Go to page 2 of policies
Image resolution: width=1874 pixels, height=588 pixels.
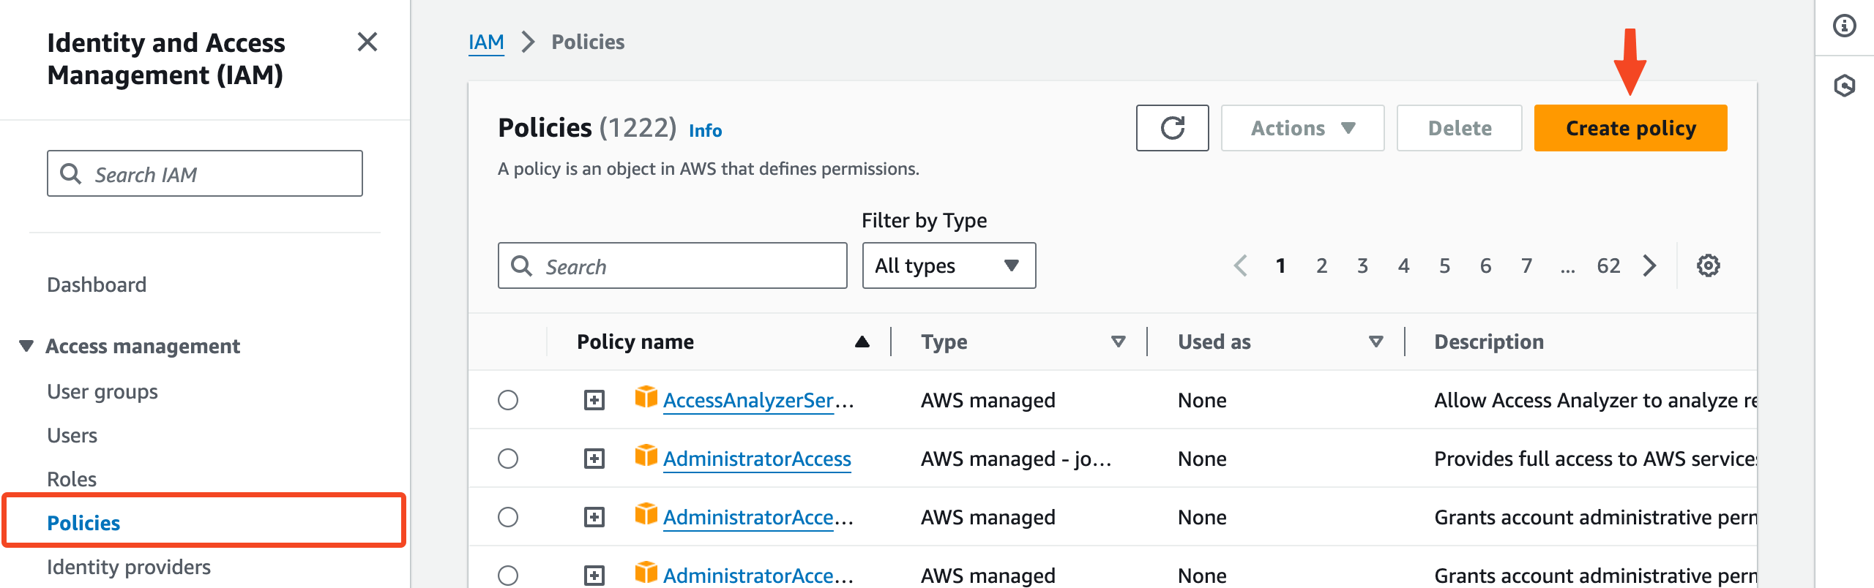click(1321, 265)
